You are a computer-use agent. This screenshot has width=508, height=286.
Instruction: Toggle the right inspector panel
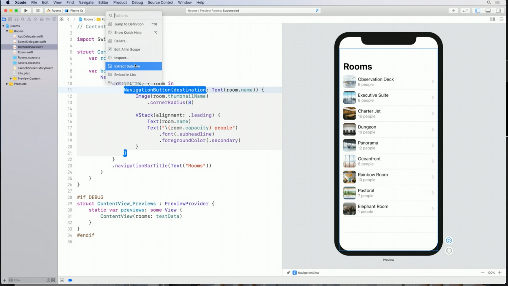coord(498,11)
